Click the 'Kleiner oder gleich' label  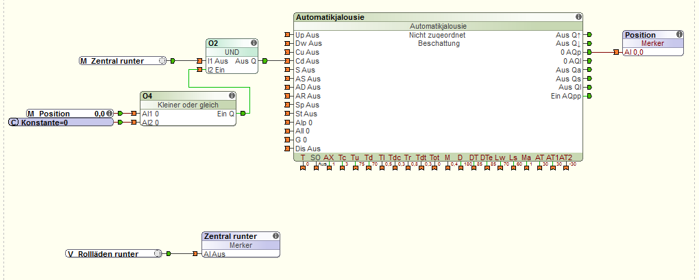188,105
